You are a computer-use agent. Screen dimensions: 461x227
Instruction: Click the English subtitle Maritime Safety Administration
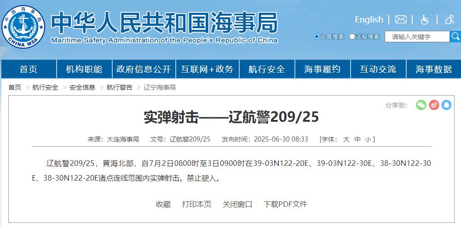[164, 40]
